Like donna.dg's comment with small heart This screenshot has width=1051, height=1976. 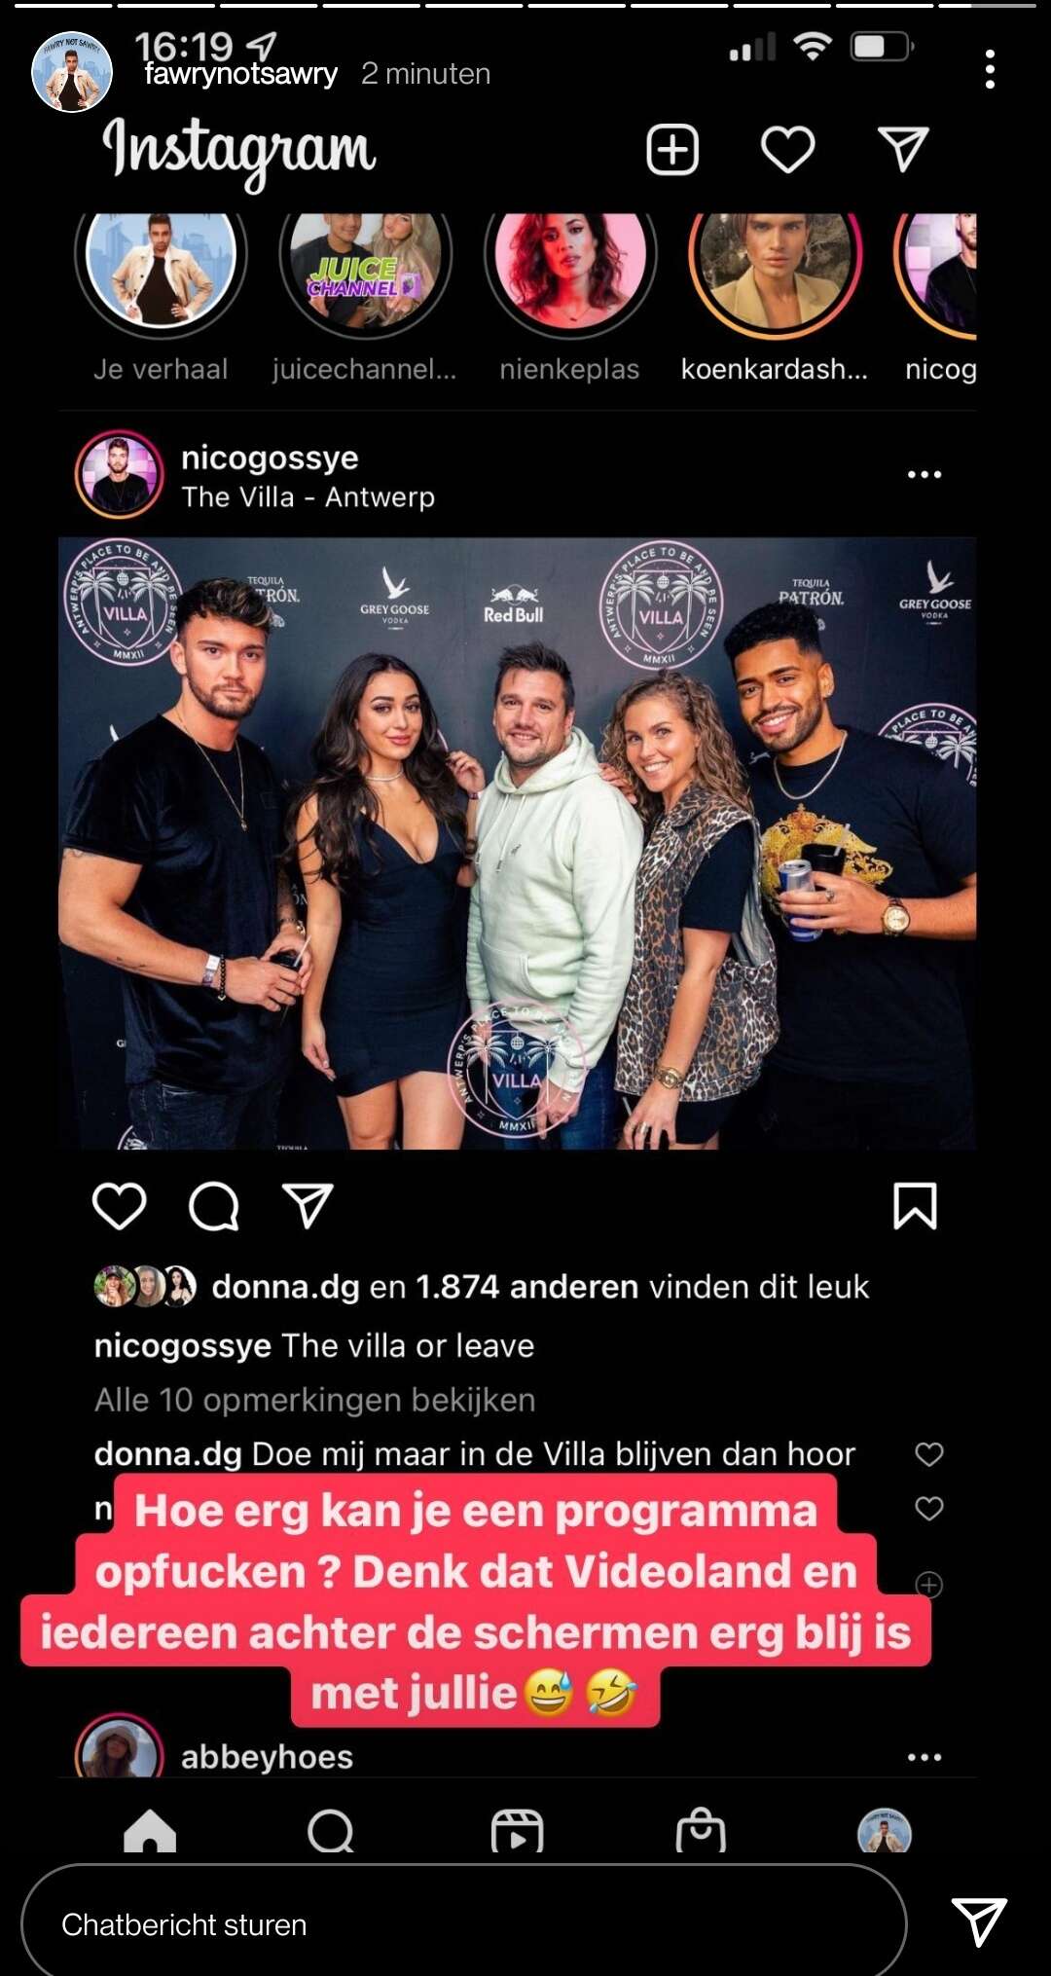pyautogui.click(x=929, y=1453)
